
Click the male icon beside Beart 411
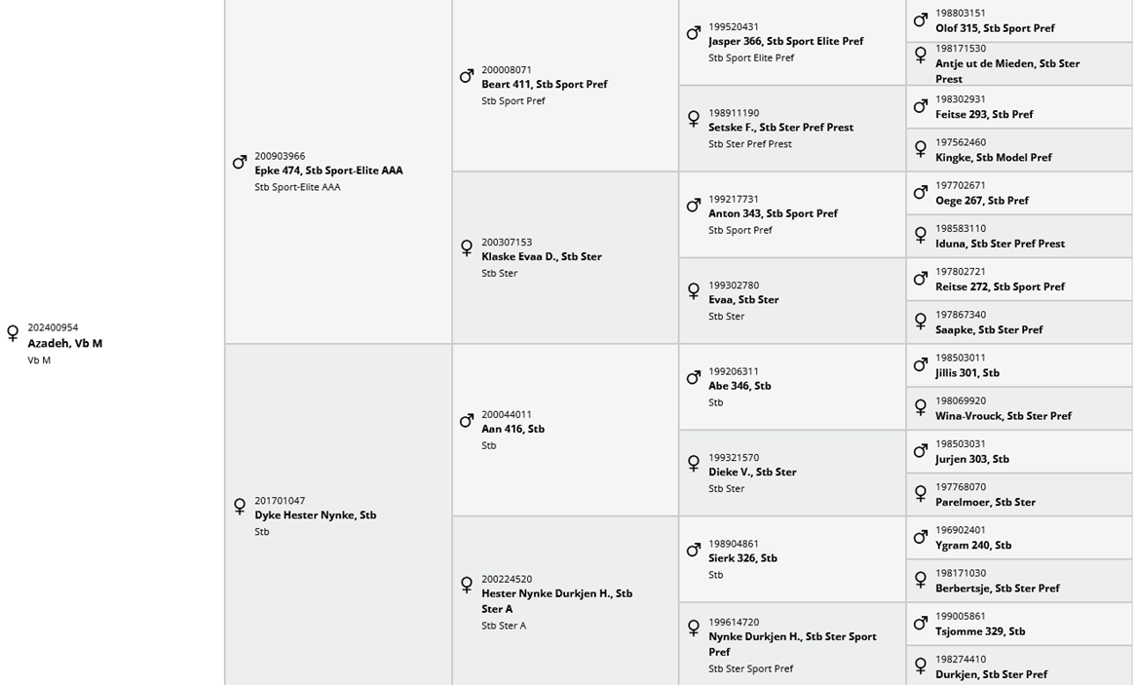[467, 76]
